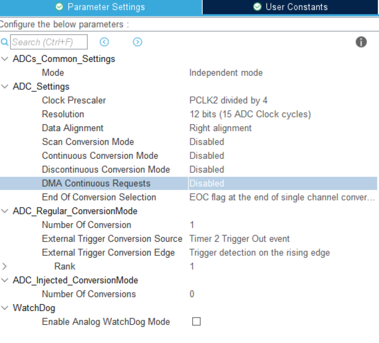Open DMA Continuous Requests value dropdown
Image resolution: width=379 pixels, height=343 pixels.
283,184
